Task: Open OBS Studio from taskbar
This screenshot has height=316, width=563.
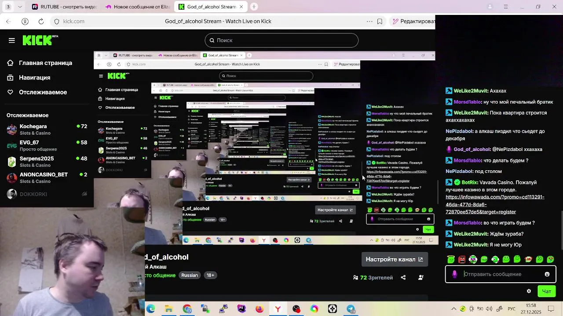Action: click(296, 309)
